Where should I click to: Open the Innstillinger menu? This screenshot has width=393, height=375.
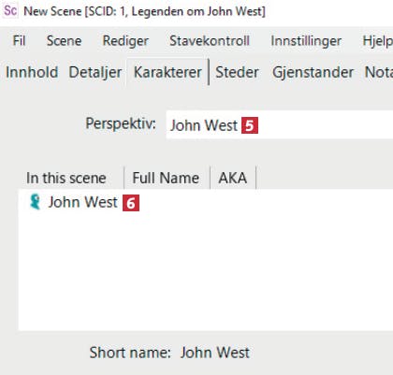(x=306, y=41)
